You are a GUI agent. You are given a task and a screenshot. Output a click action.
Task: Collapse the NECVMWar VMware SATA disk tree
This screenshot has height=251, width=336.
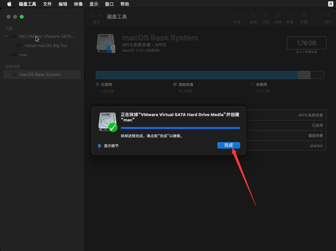click(x=6, y=36)
